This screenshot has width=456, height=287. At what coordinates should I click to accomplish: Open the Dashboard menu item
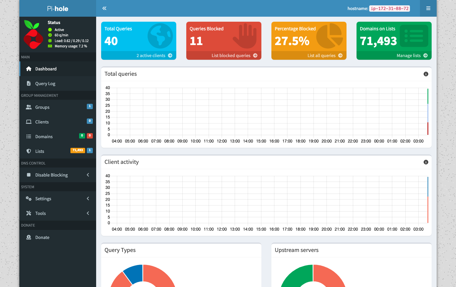[x=58, y=69]
